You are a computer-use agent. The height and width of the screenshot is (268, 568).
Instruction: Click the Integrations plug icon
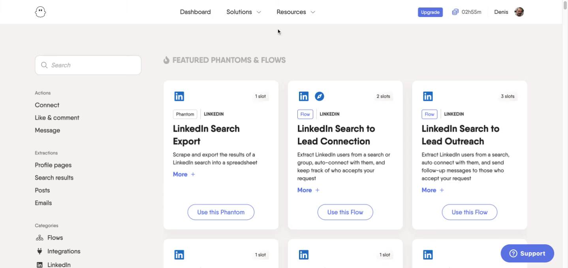(x=39, y=251)
